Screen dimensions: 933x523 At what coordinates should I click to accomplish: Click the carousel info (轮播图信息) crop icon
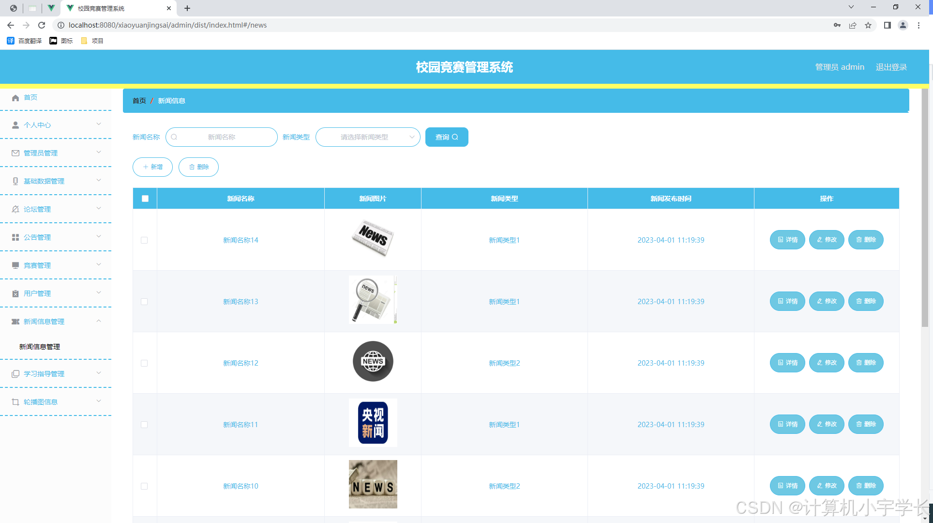tap(15, 402)
